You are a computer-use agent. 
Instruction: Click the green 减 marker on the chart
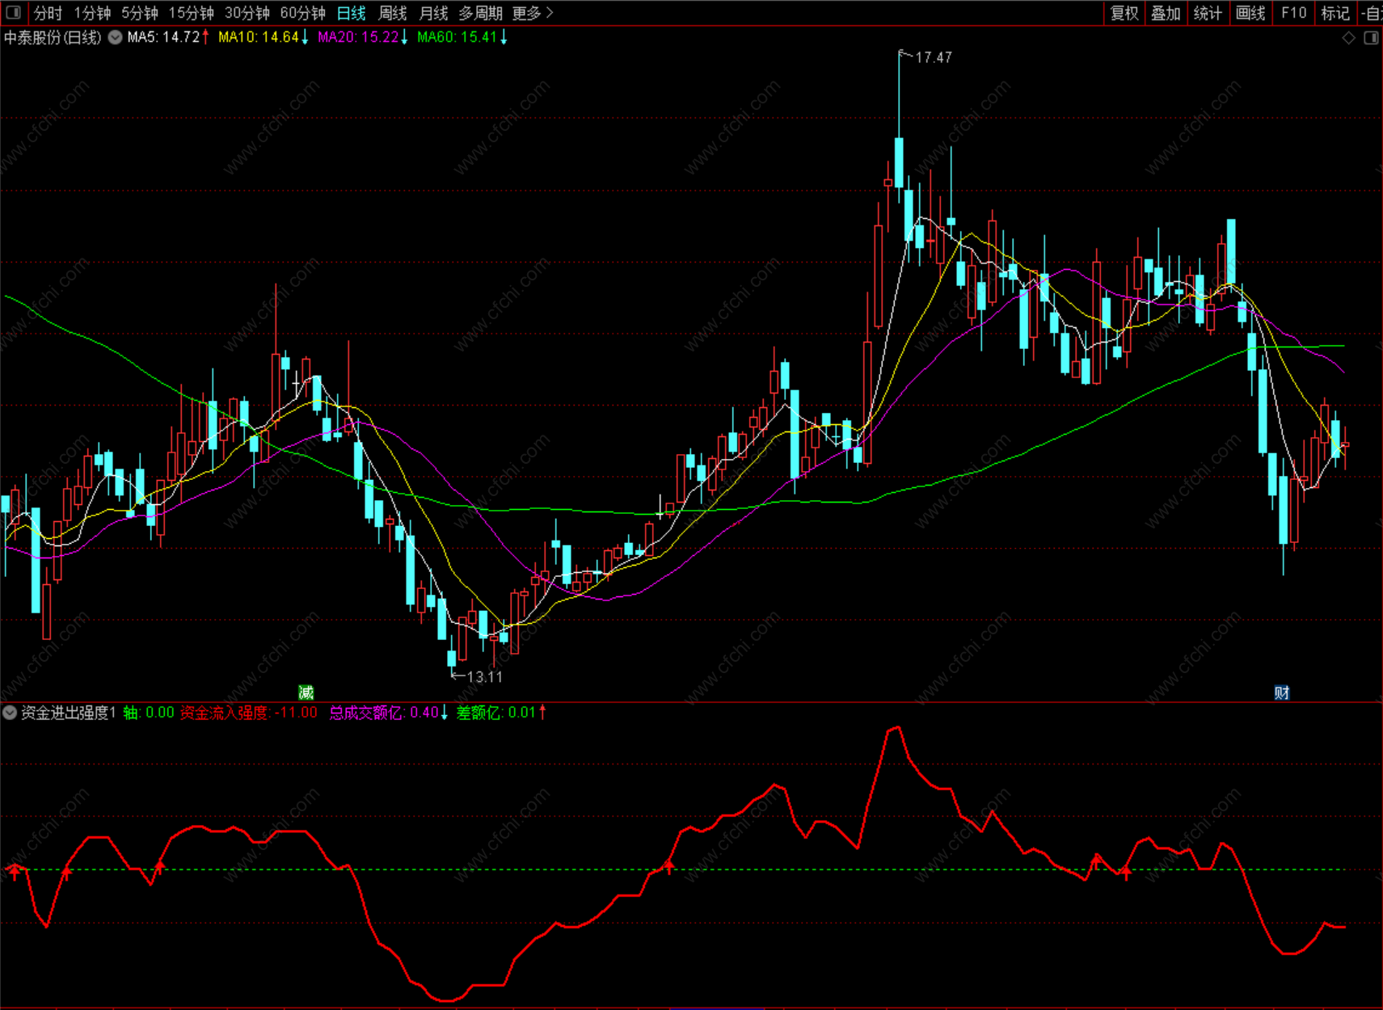point(306,692)
